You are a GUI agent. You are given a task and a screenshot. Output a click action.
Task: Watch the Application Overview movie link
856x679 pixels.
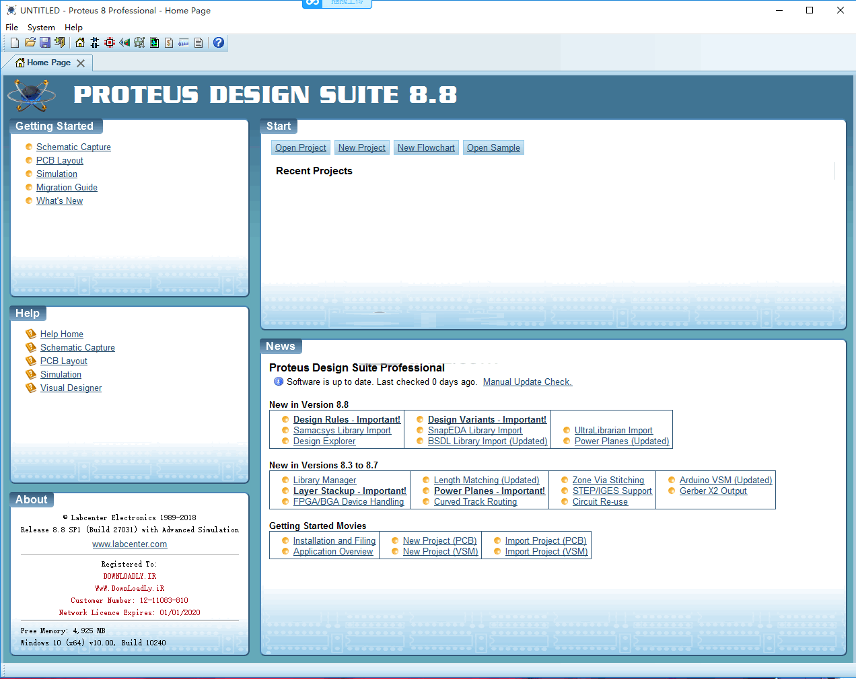[x=333, y=552]
